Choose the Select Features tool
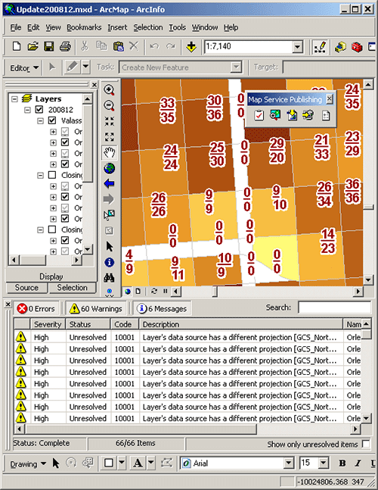Viewport: 378px width, 490px height. [109, 215]
